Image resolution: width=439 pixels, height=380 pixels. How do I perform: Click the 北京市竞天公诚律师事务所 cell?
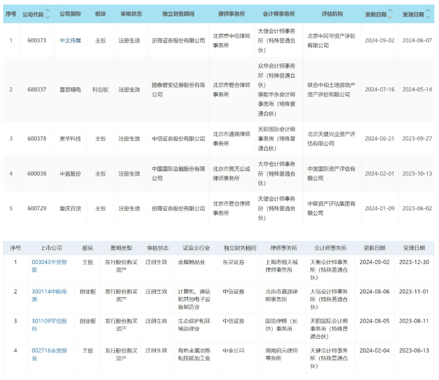click(232, 174)
